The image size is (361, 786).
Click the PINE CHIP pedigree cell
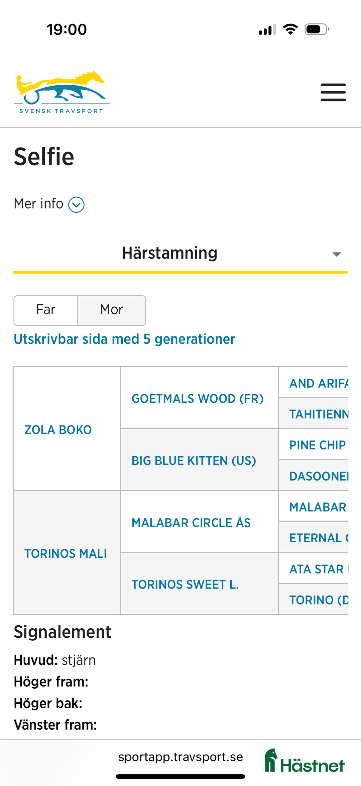tap(317, 445)
